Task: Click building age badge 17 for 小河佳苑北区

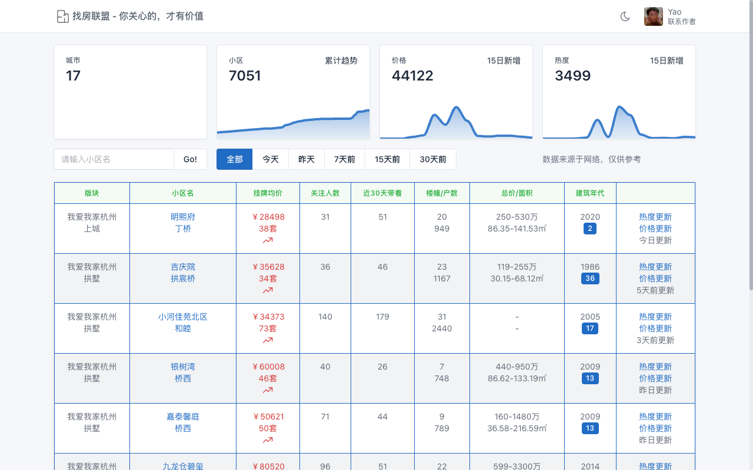Action: tap(590, 328)
